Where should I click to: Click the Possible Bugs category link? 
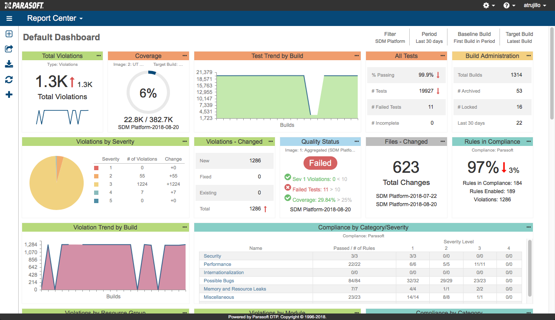point(219,281)
